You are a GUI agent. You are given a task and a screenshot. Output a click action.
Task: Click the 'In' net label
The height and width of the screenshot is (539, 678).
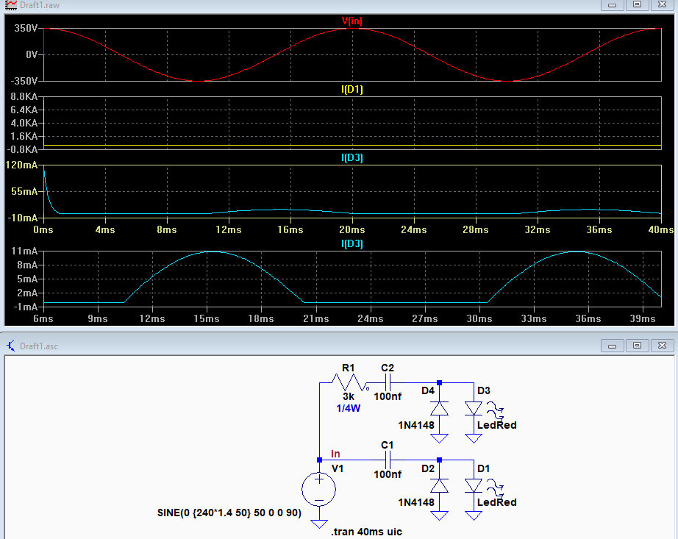pos(335,454)
